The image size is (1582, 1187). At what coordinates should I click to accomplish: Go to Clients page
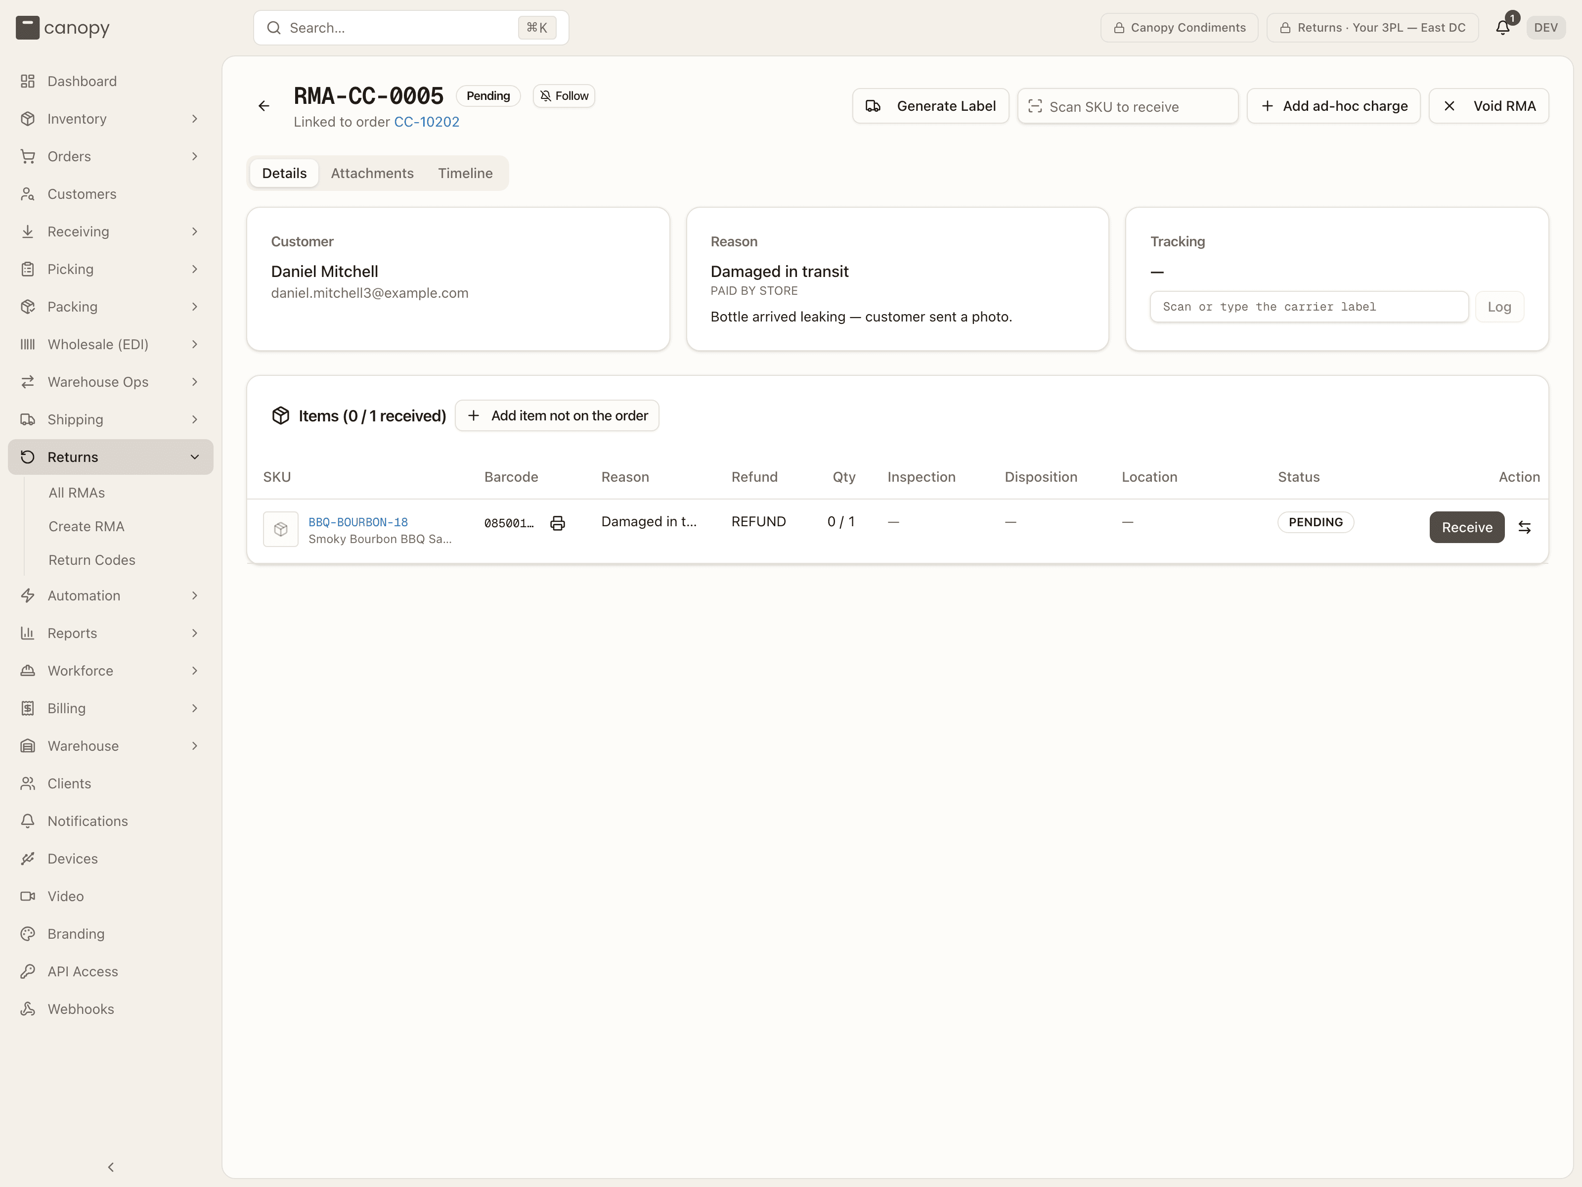(x=111, y=783)
